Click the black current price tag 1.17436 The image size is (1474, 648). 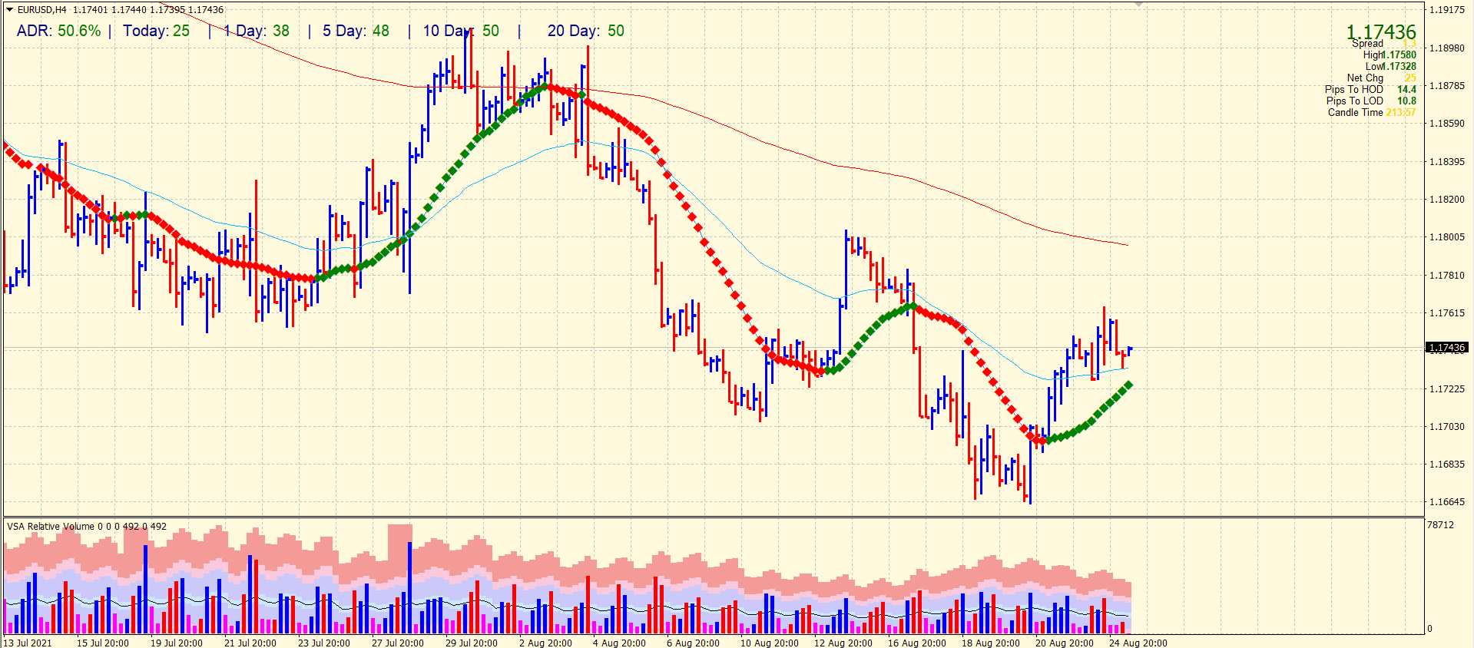click(1446, 348)
